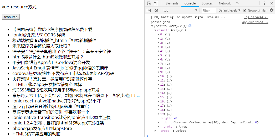Open the more tabs chevron in DevTools

(237, 3)
